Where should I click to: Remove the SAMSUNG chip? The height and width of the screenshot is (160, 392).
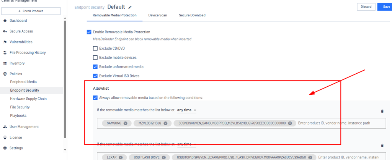click(126, 123)
